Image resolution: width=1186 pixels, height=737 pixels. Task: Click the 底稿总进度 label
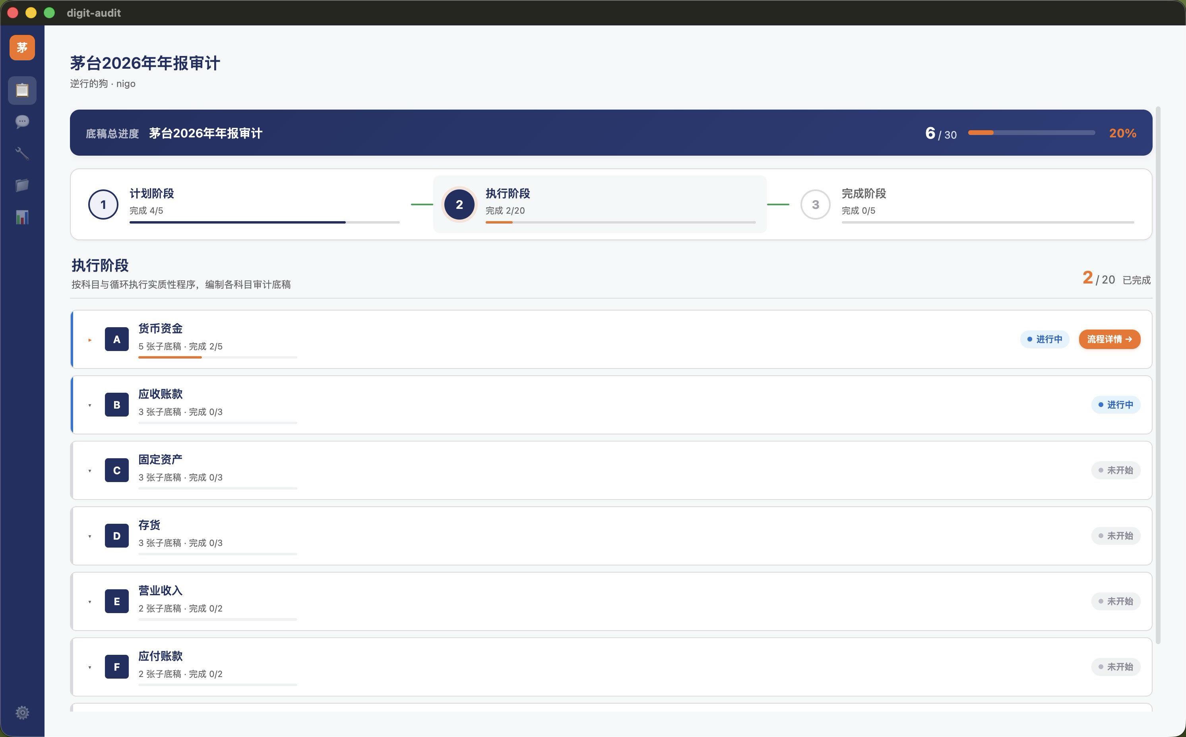click(x=112, y=133)
